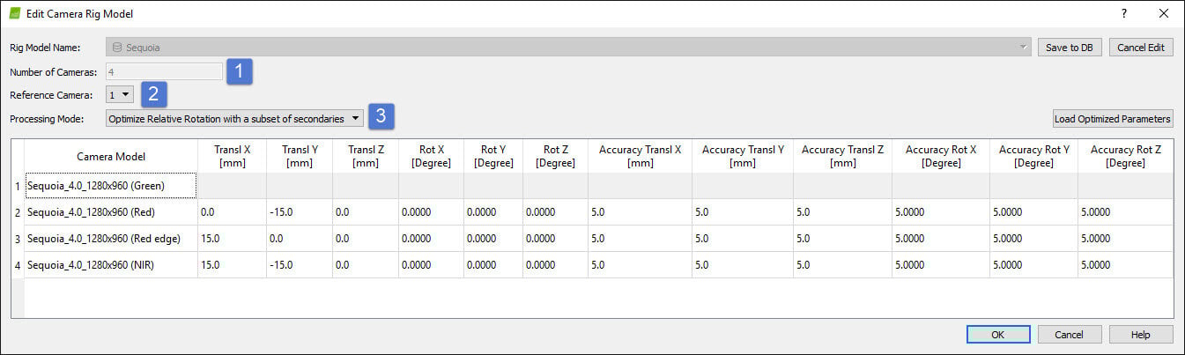Screen dimensions: 1185x355
Task: Click the help question mark icon
Action: 1123,14
